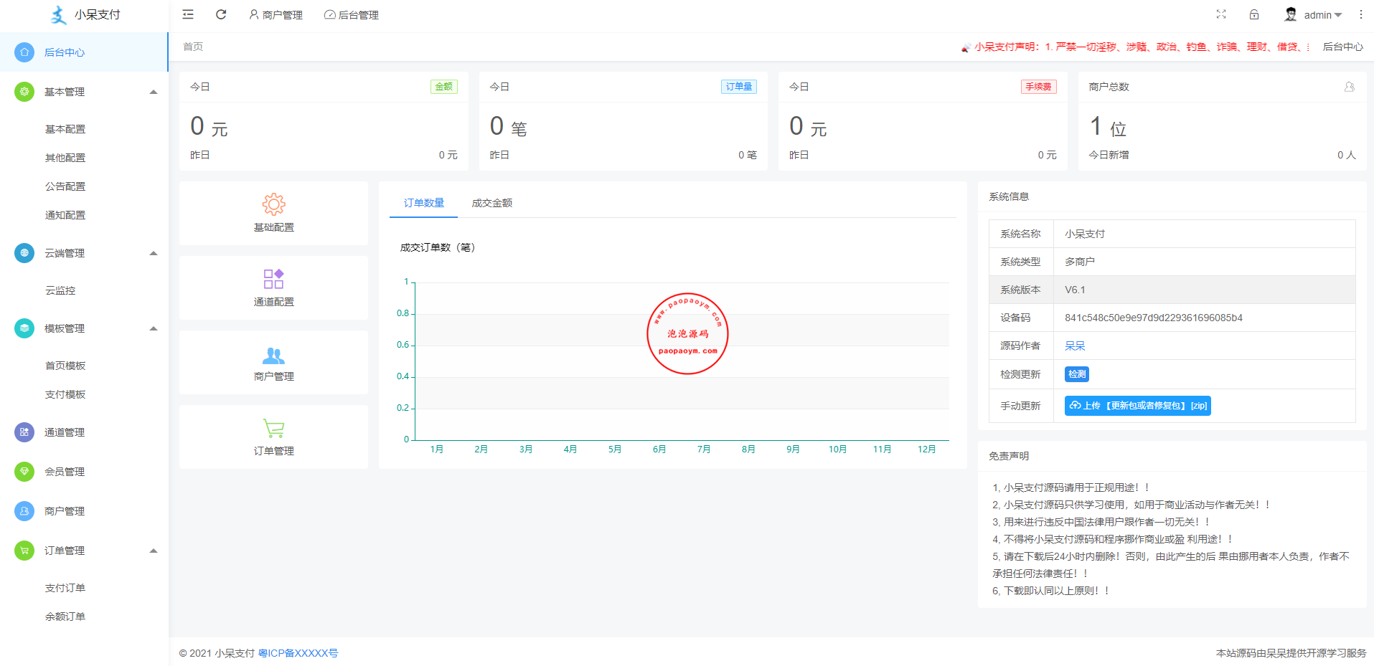Enter fullscreen using the expand icon
Image resolution: width=1374 pixels, height=666 pixels.
pyautogui.click(x=1221, y=14)
